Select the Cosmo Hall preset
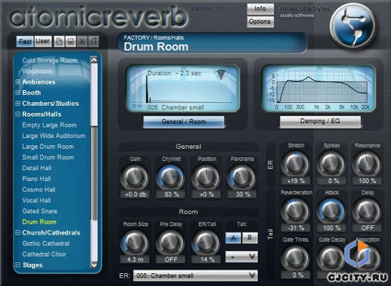The height and width of the screenshot is (286, 391). 39,189
